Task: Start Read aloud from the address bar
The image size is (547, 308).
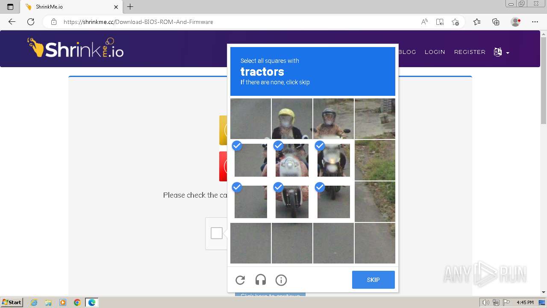Action: [424, 22]
